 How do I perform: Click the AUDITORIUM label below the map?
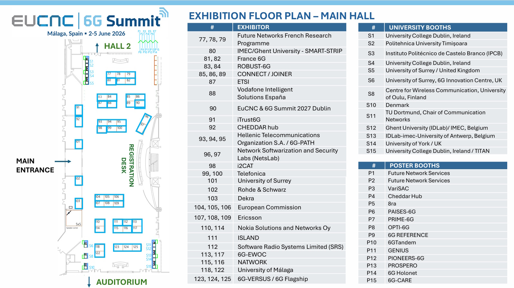coord(121,282)
